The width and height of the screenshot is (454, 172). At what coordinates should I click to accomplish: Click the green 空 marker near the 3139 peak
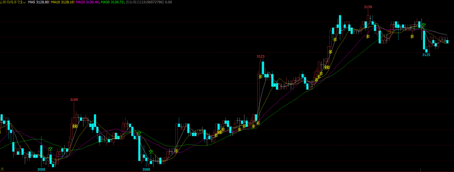tap(424, 25)
